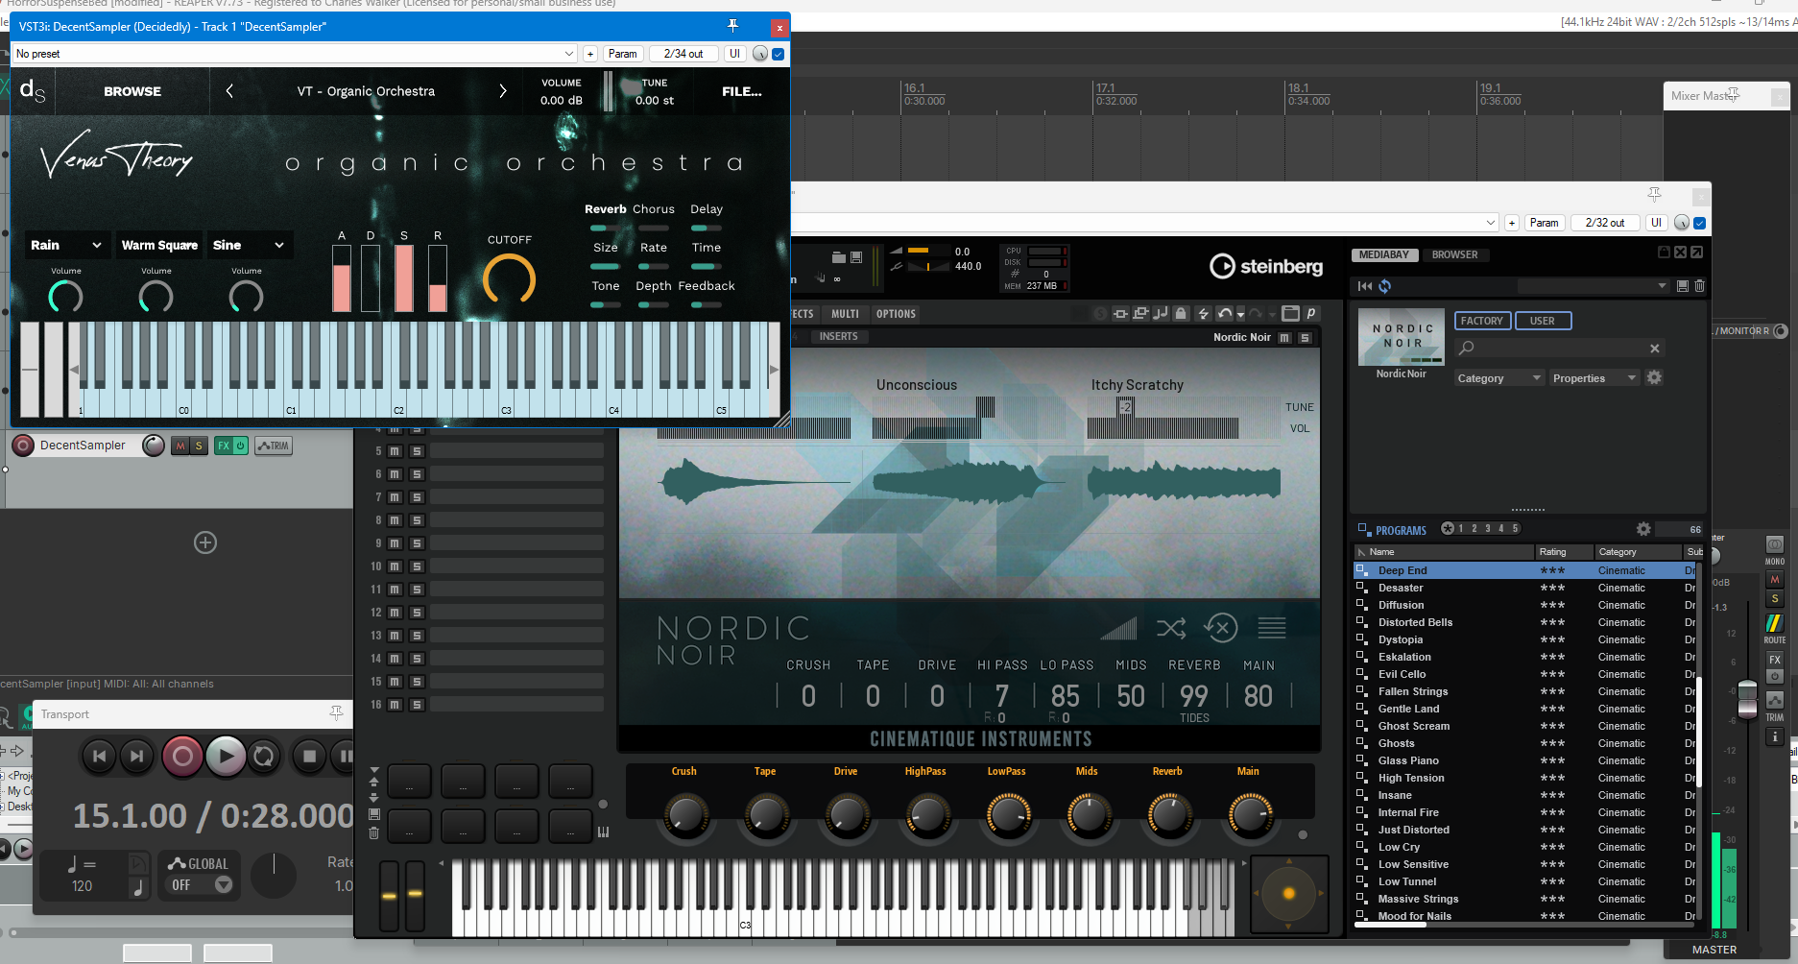Select Reverb effect tab in DecentSampler
The width and height of the screenshot is (1798, 964).
click(x=605, y=209)
